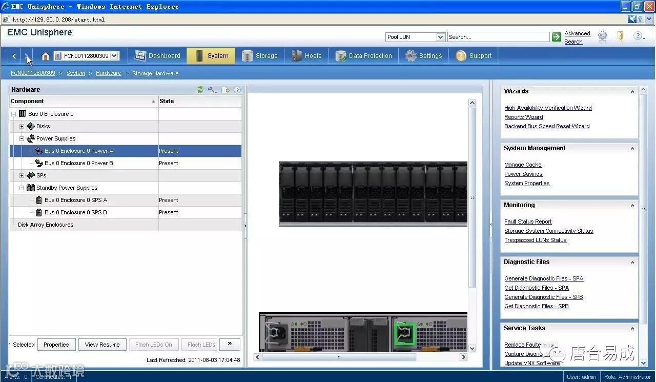The width and height of the screenshot is (656, 382).
Task: Click the Power Supplies plug icon
Action: (31, 138)
